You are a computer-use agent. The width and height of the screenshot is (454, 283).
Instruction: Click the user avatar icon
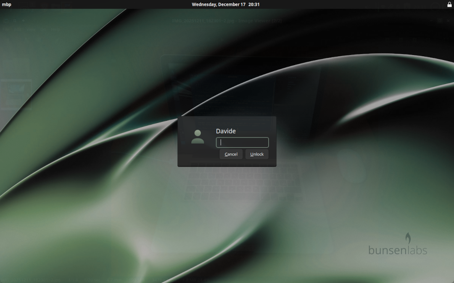click(198, 137)
